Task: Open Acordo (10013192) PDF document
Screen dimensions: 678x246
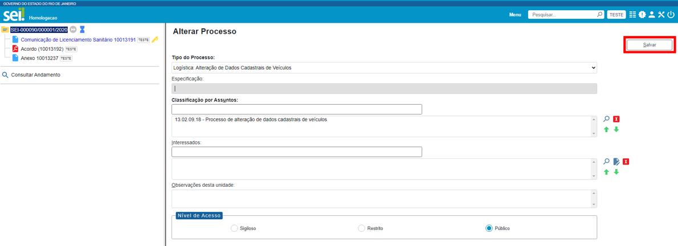Action: 42,49
